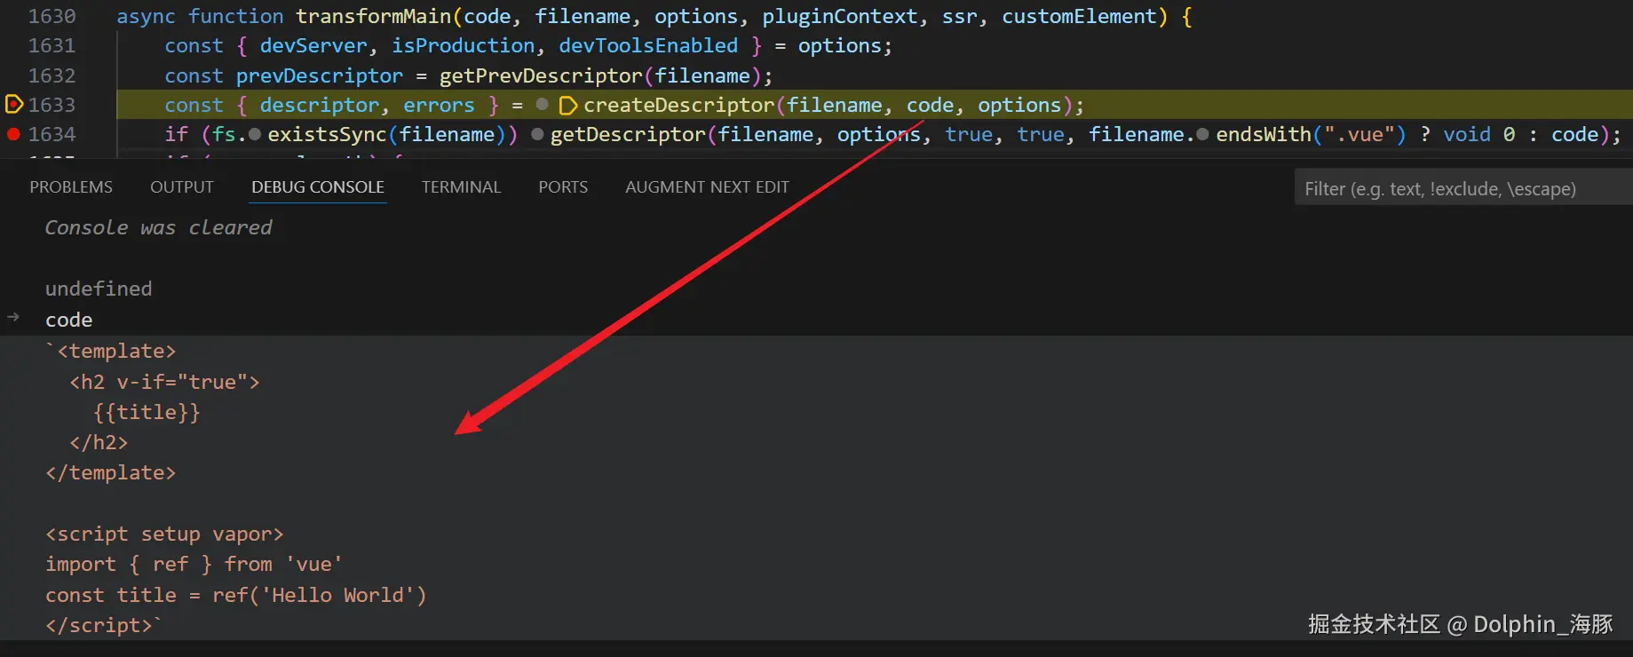The height and width of the screenshot is (657, 1633).
Task: Click line number 1630 in the gutter
Action: coord(52,16)
